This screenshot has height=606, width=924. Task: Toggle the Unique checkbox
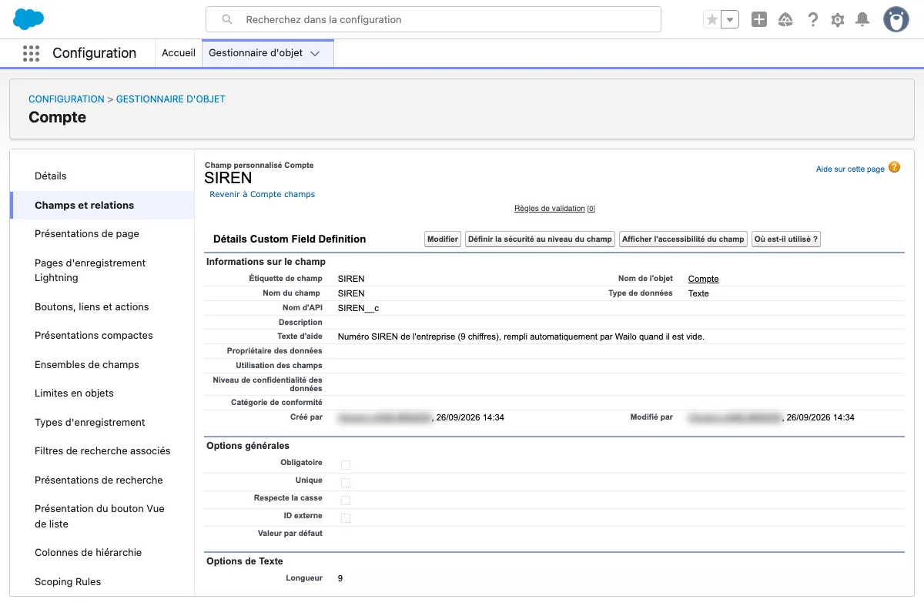pos(346,483)
